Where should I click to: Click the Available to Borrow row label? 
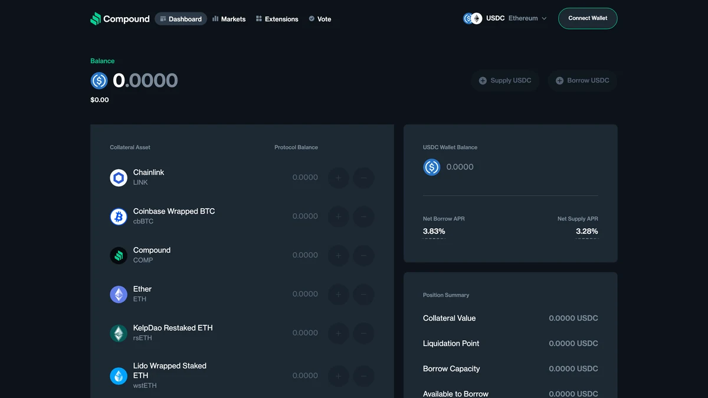click(456, 393)
